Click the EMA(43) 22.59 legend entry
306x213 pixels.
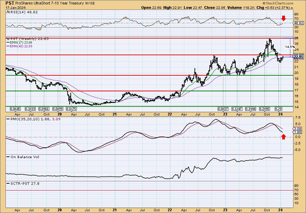coord(20,46)
